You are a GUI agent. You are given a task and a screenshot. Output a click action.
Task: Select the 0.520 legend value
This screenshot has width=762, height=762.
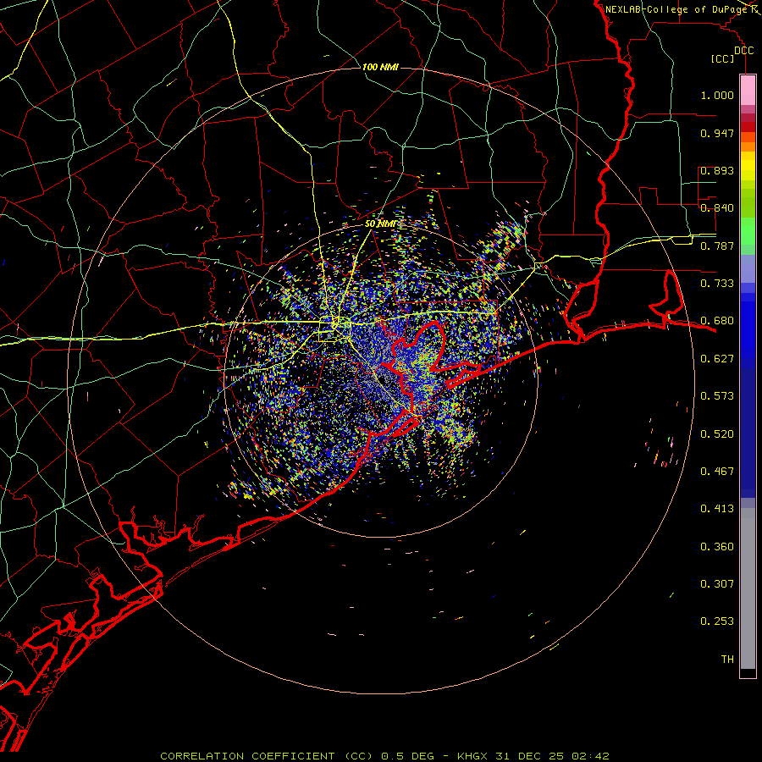click(x=717, y=434)
